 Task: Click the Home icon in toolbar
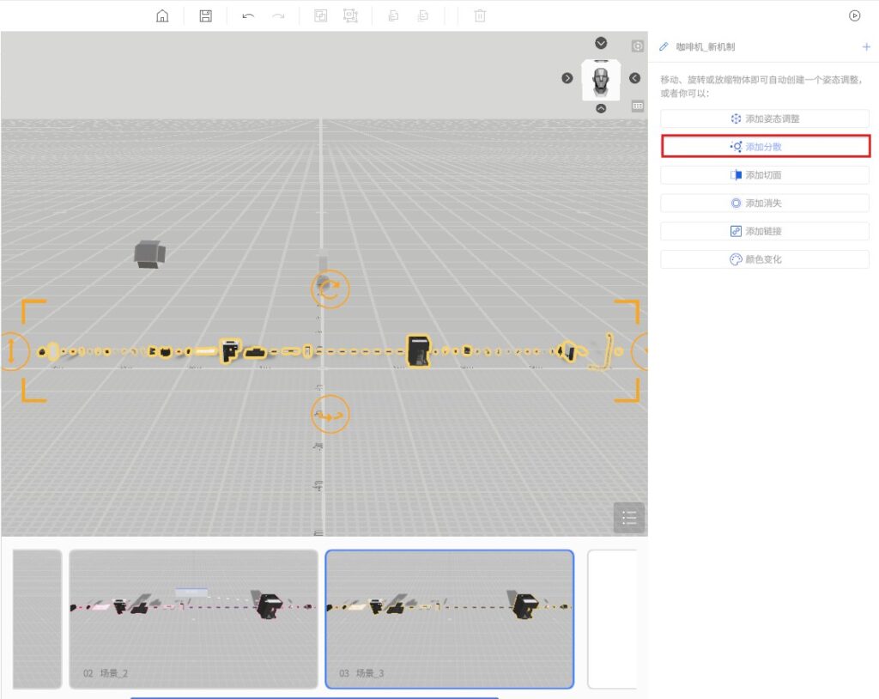(x=162, y=15)
